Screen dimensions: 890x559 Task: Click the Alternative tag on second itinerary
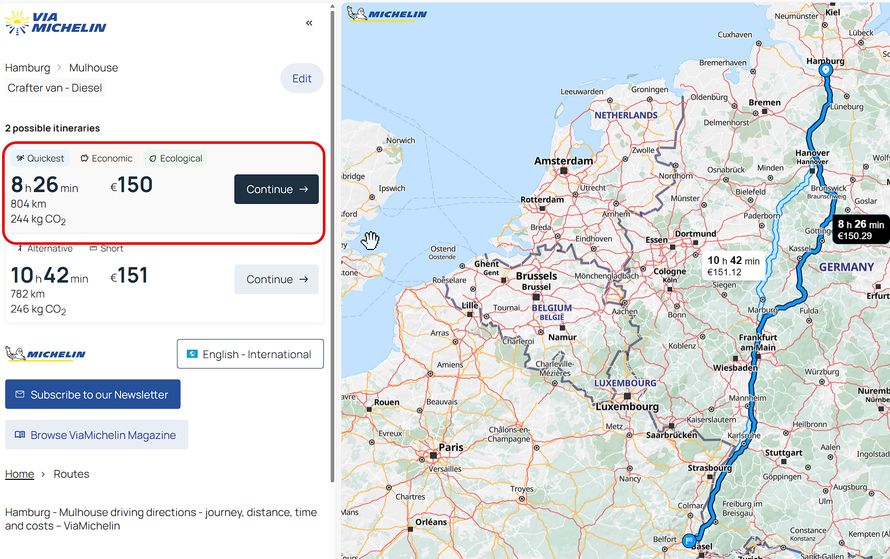[45, 248]
